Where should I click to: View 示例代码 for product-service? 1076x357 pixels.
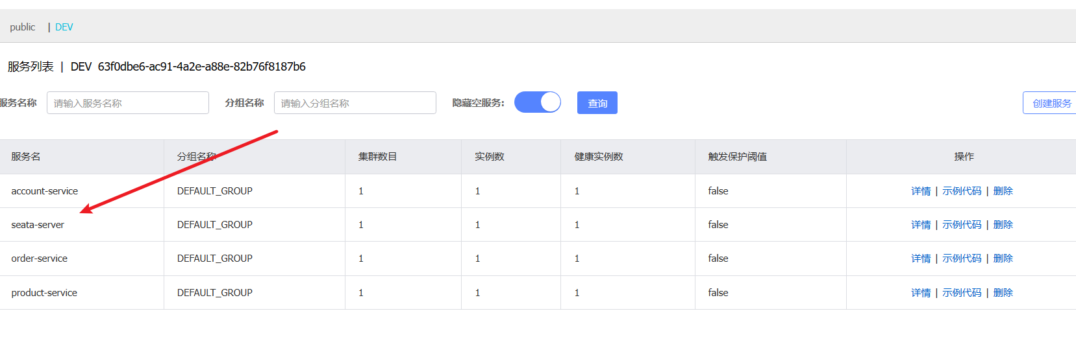pyautogui.click(x=962, y=293)
